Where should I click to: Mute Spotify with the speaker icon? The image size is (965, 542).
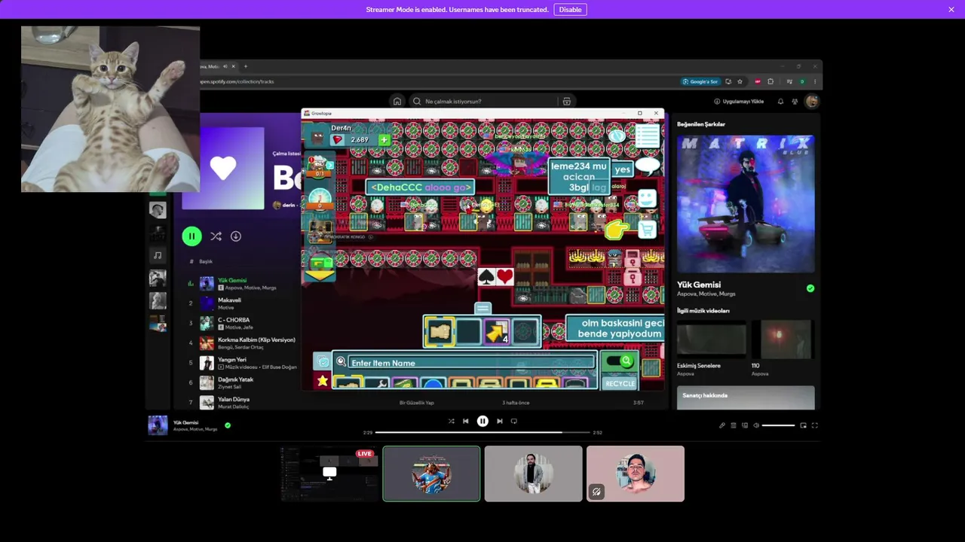click(756, 425)
